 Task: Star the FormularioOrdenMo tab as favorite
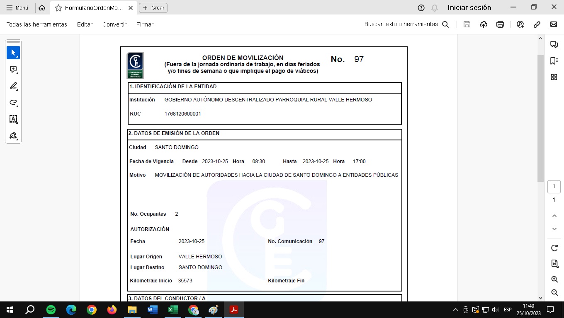pyautogui.click(x=58, y=8)
